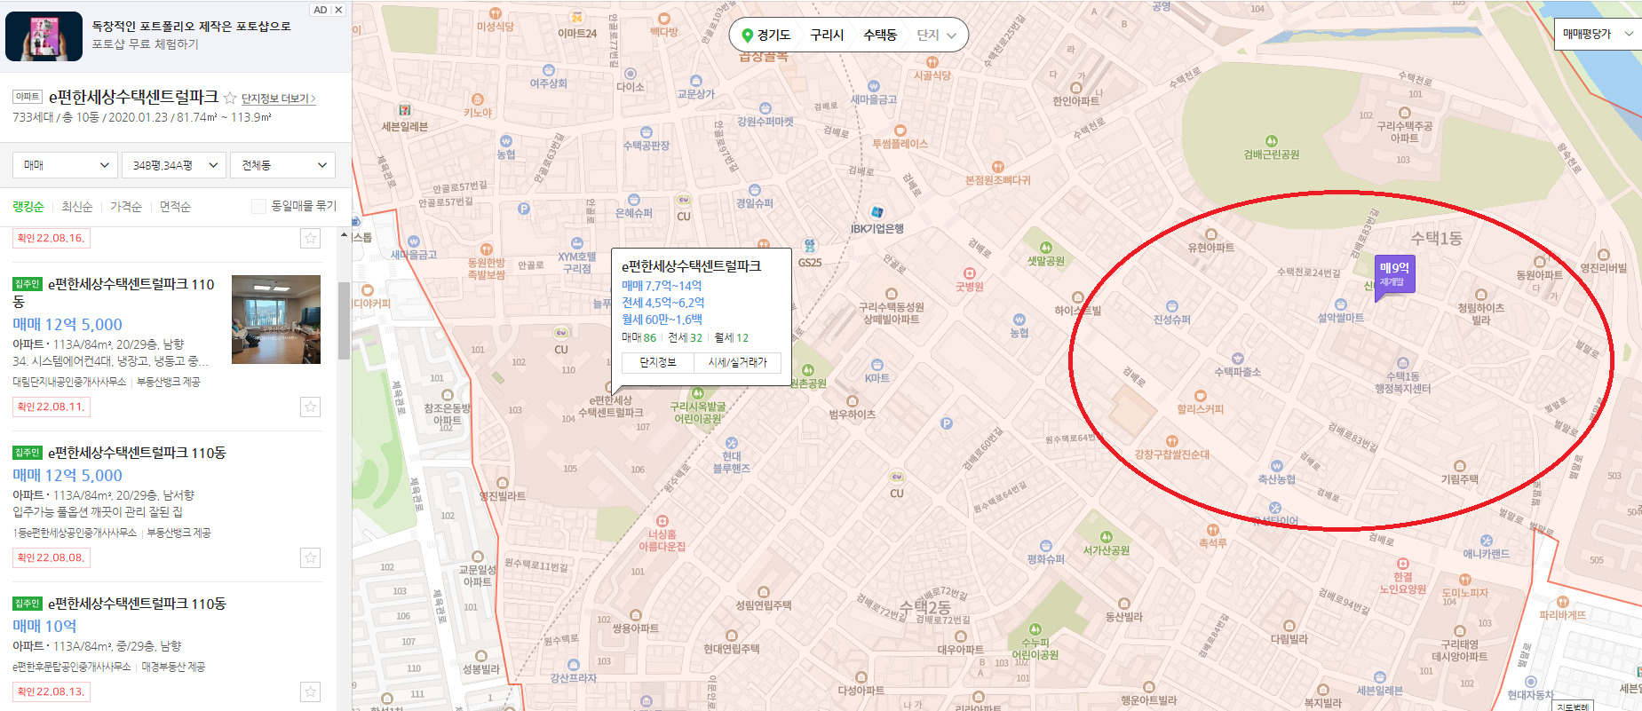Sort listings by 면적순
1642x711 pixels.
175,207
